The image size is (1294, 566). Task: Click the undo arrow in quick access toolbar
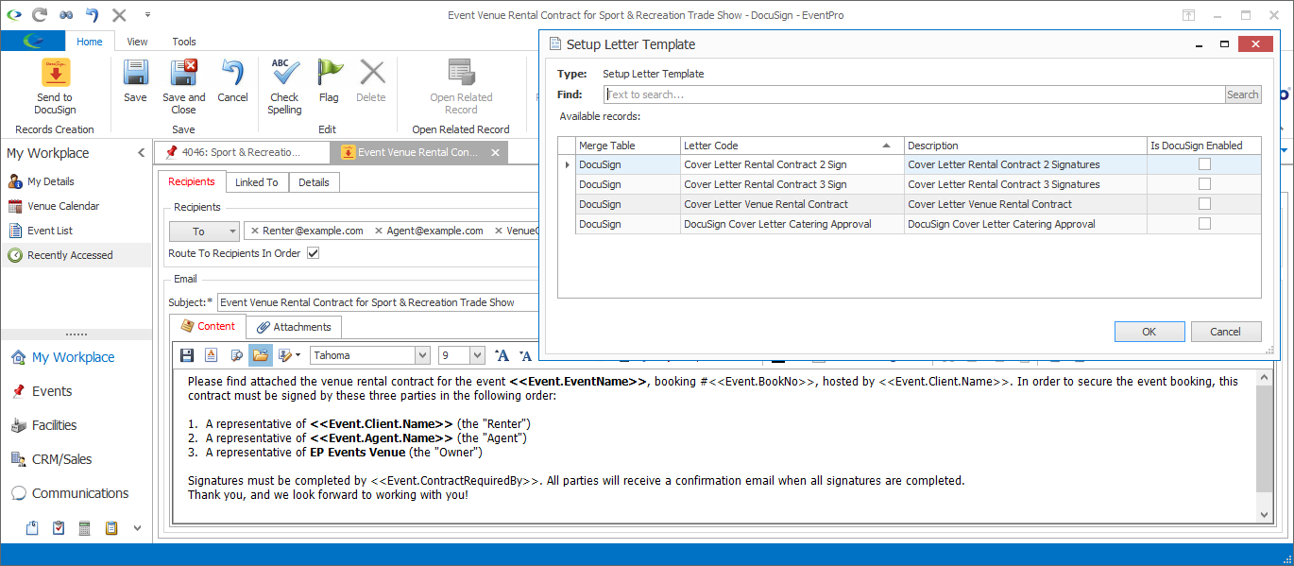pyautogui.click(x=93, y=15)
